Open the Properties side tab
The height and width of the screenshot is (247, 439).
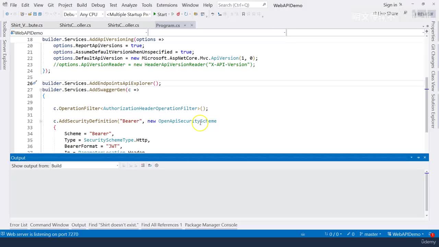(x=433, y=31)
